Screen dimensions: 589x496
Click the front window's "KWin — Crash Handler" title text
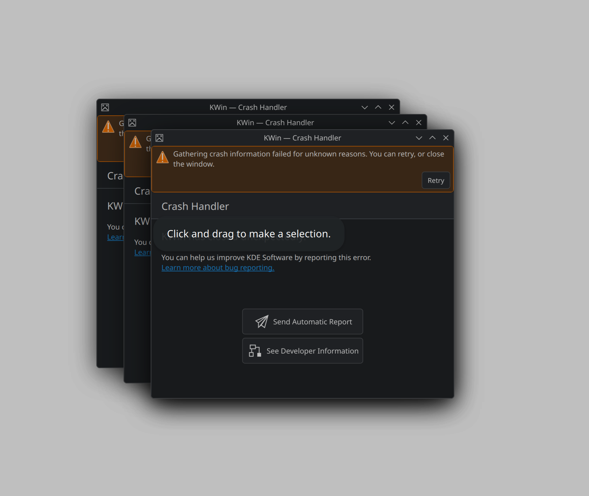tap(302, 138)
